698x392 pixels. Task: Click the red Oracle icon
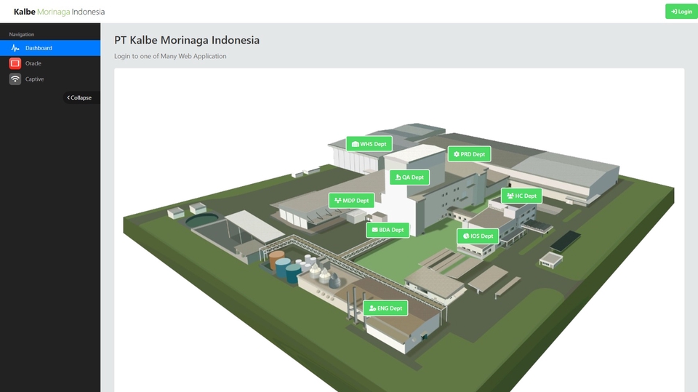pos(15,63)
